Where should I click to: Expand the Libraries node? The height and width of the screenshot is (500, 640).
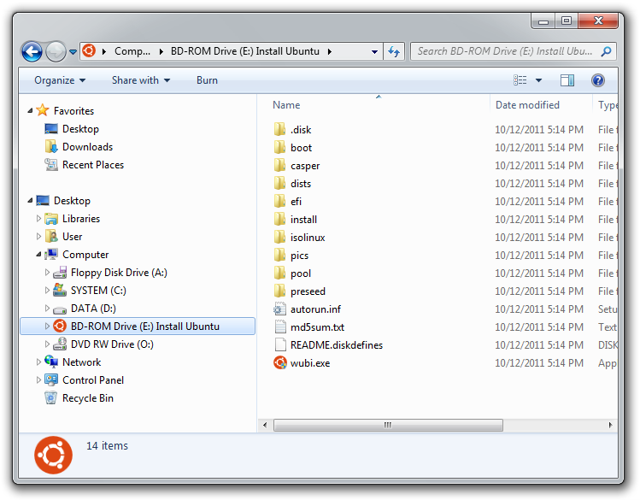pos(38,218)
